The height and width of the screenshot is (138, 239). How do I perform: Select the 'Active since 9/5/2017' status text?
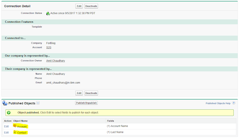73,13
